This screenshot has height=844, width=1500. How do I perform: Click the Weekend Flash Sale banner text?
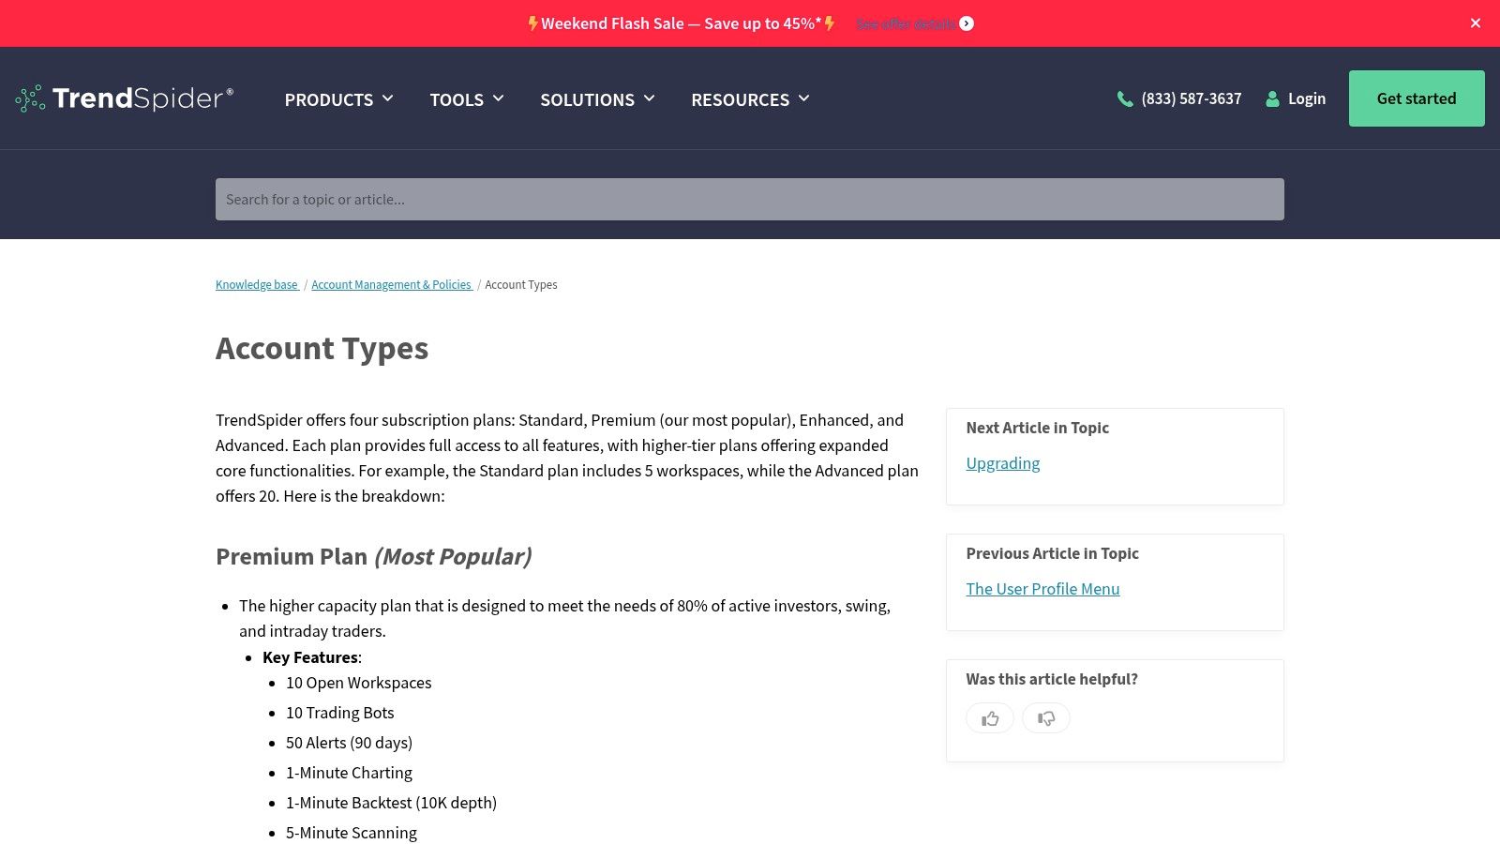click(x=682, y=23)
